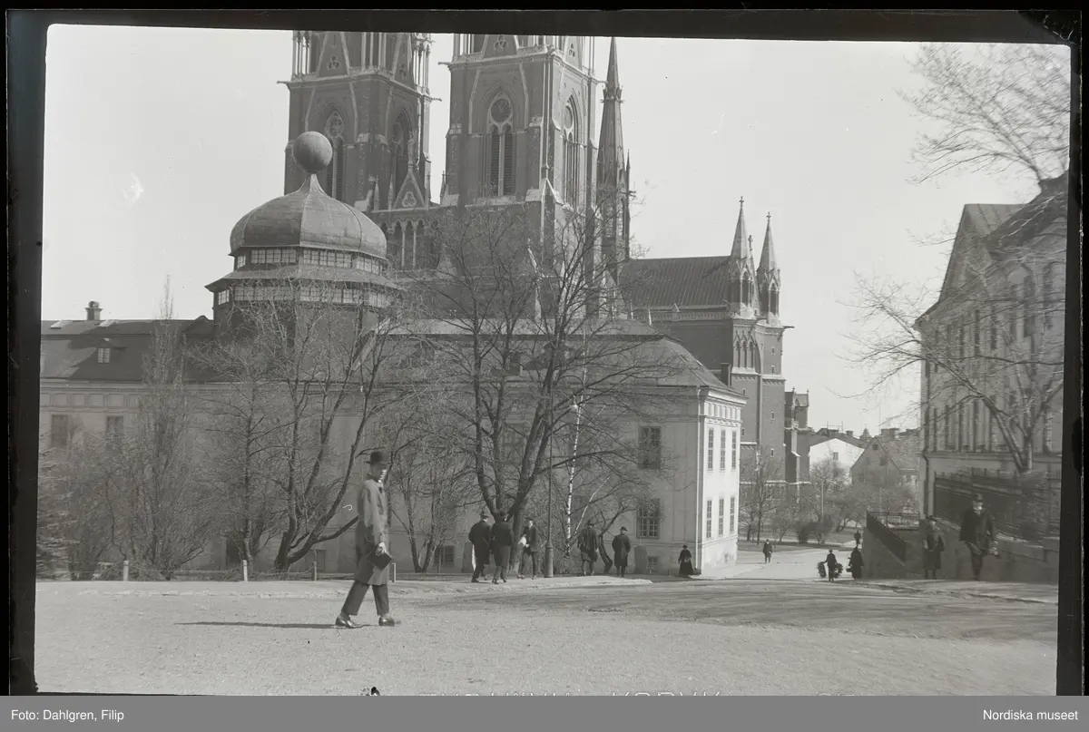Click the right cathedral tower's round window
1089x732 pixels.
500,112
